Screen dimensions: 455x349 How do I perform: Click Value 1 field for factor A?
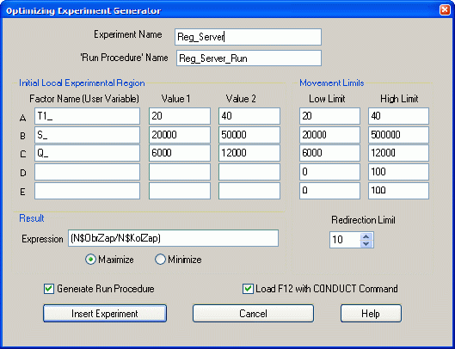click(x=180, y=116)
